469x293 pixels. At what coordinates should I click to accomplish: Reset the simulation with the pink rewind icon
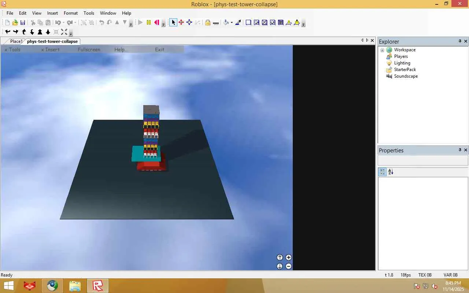click(157, 23)
